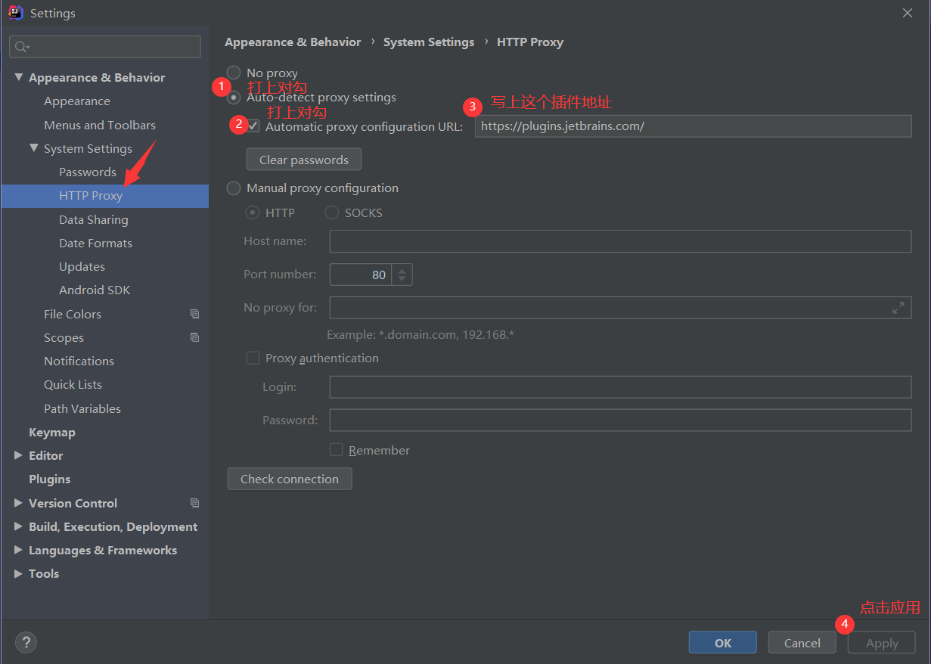931x664 pixels.
Task: Close the Settings dialog window
Action: point(908,13)
